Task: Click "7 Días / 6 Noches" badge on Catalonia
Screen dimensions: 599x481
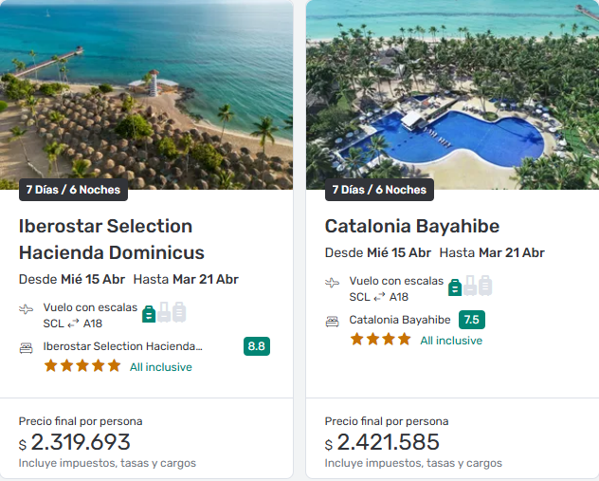Action: 379,190
